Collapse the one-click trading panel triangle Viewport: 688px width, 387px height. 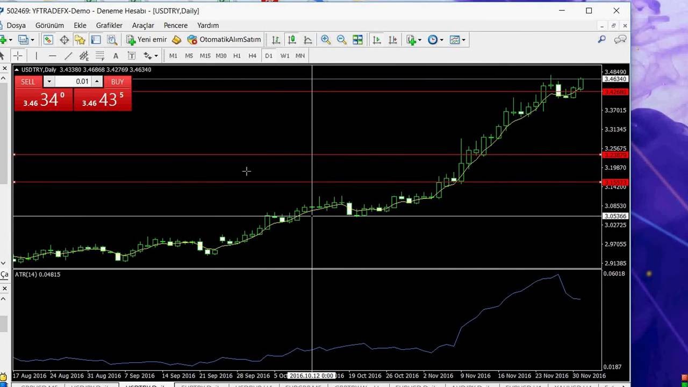tap(17, 70)
